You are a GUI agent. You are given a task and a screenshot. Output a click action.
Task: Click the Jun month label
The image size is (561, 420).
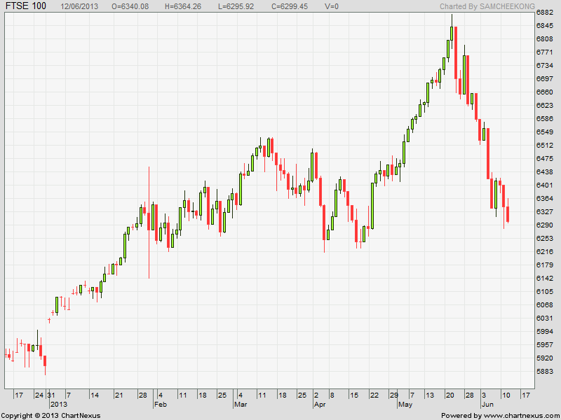487,405
